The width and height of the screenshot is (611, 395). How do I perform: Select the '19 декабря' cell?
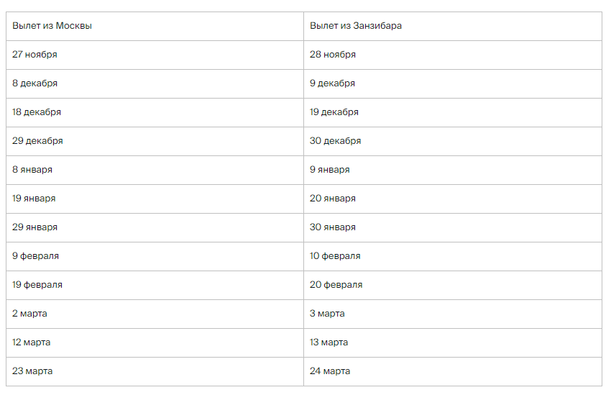point(334,112)
